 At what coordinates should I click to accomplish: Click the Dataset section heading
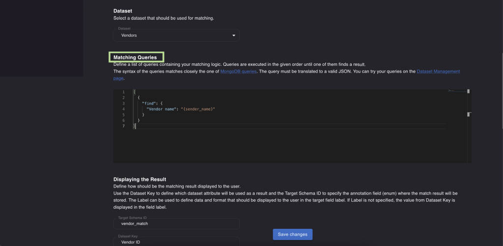pos(122,11)
